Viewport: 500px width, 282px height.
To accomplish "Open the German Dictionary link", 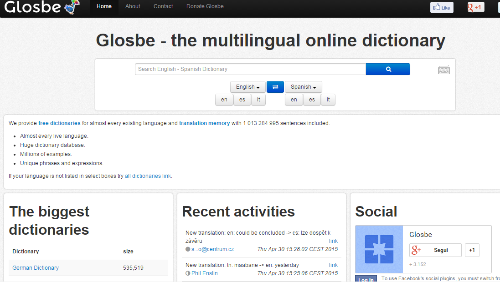I will pyautogui.click(x=36, y=268).
